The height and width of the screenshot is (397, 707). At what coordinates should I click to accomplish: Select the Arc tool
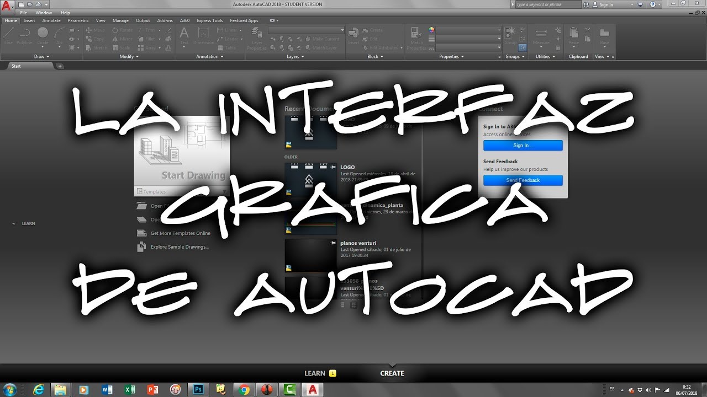[60, 36]
